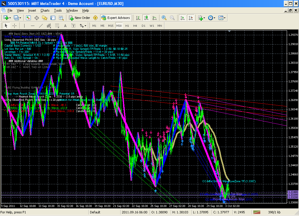Expand the chart Templates dropdown
The image size is (299, 216).
(x=225, y=18)
